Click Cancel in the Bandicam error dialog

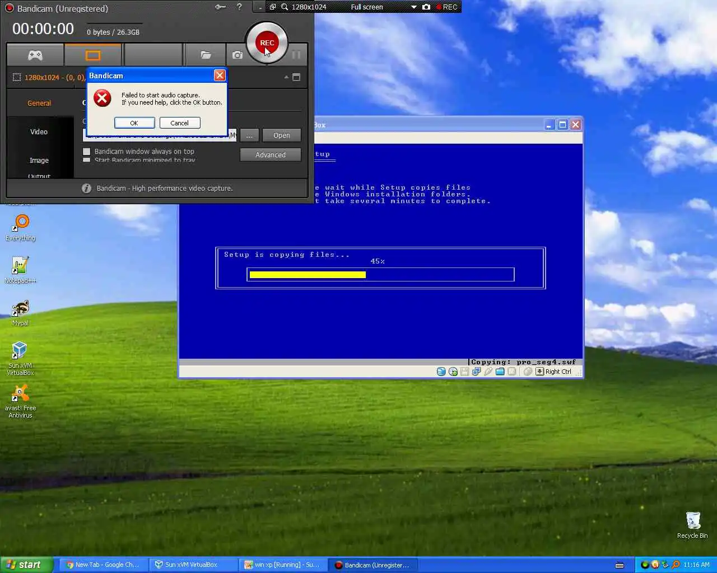click(180, 123)
